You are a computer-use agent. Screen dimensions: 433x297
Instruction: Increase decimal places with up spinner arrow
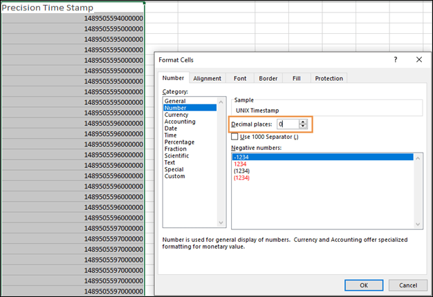pyautogui.click(x=303, y=122)
